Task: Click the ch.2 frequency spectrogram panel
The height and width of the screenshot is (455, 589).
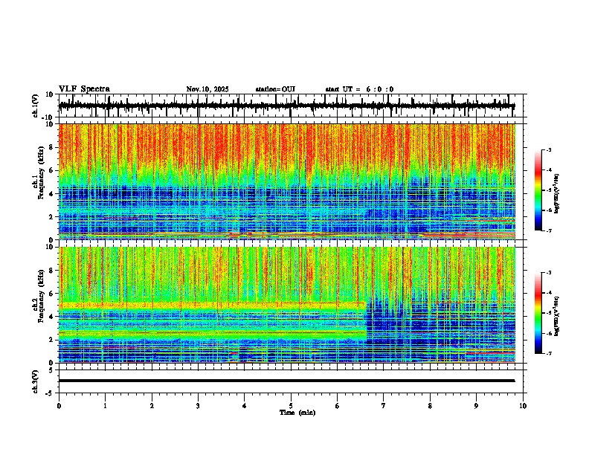Action: pos(286,305)
